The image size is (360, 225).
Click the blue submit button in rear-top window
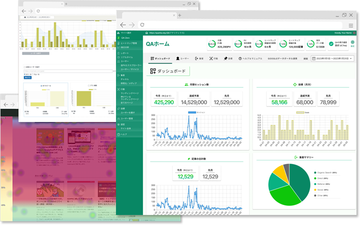tap(27, 77)
